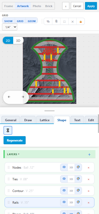This screenshot has height=214, width=99.
Task: Switch to the Edit tab
Action: [x=91, y=120]
